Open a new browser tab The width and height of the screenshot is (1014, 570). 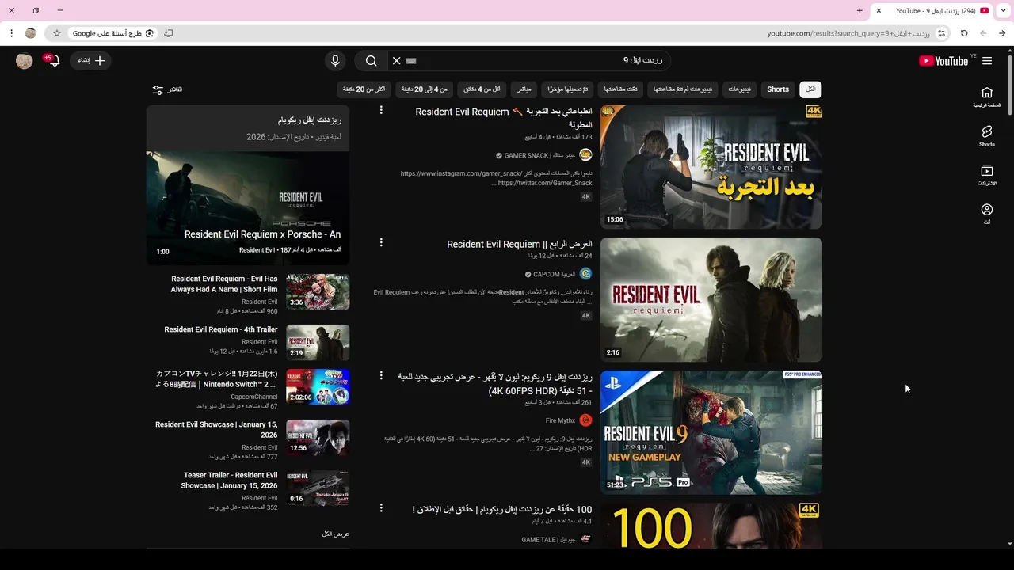[x=860, y=11]
